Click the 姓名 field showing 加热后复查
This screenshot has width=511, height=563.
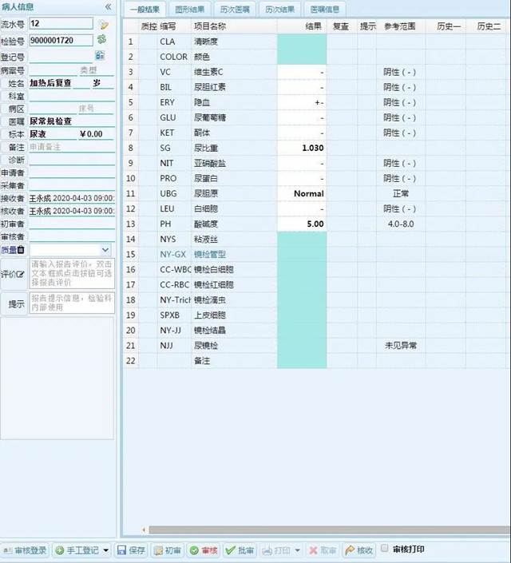tap(50, 83)
